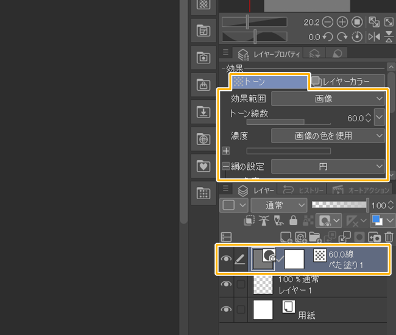The image size is (396, 335).
Task: Flip canvas vertically in navigator
Action: [x=389, y=37]
